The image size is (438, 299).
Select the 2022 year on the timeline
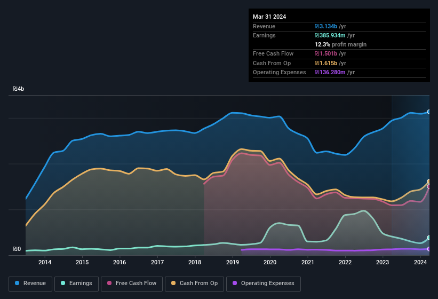tap(345, 262)
